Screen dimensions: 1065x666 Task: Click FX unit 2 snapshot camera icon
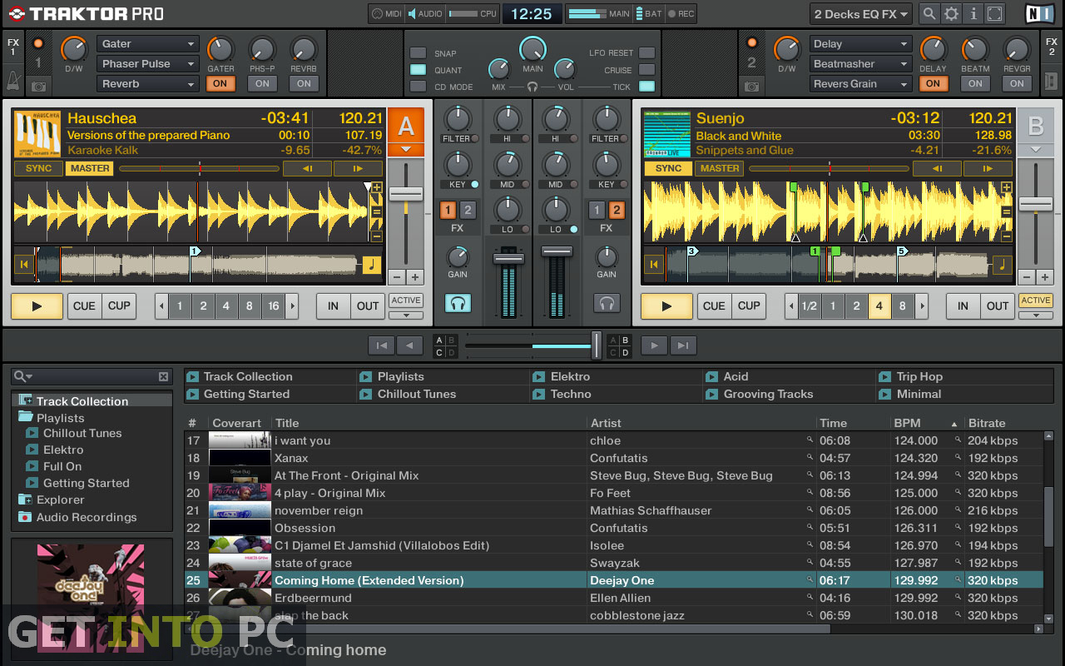coord(751,86)
